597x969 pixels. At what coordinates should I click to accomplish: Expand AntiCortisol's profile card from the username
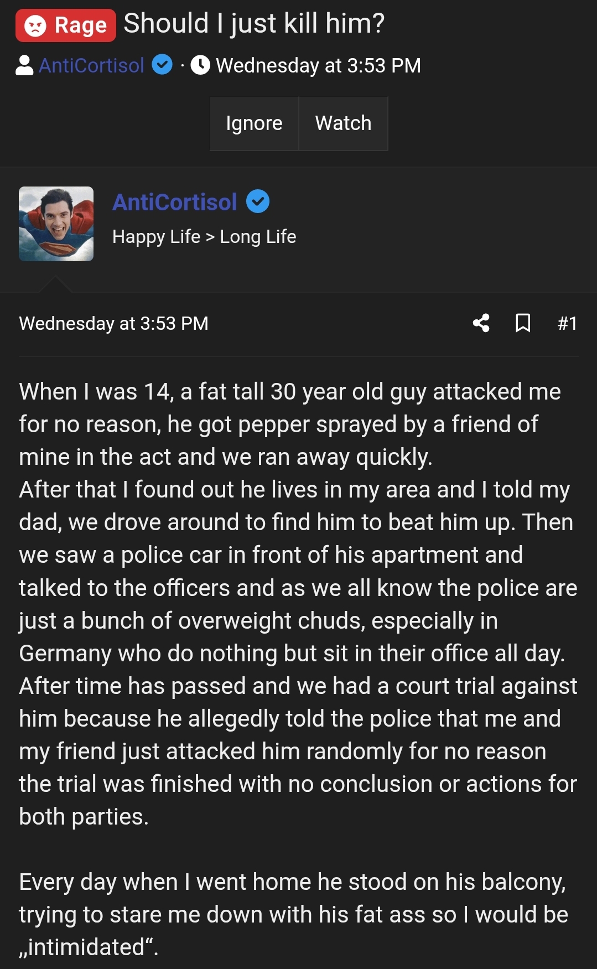point(174,201)
